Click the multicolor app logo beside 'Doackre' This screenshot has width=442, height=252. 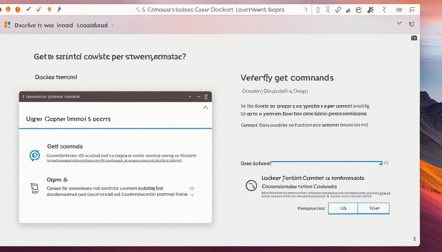(x=7, y=25)
